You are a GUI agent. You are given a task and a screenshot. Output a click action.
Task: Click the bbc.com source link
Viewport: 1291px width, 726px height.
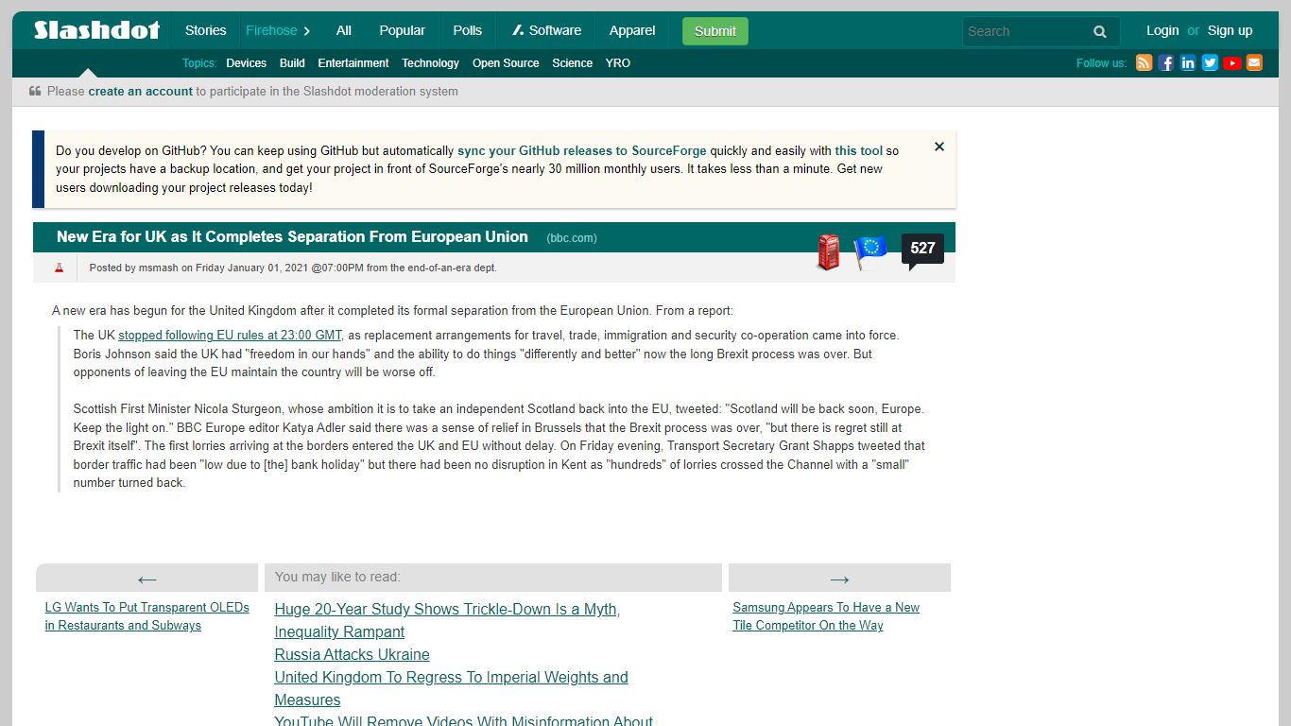[x=572, y=238]
